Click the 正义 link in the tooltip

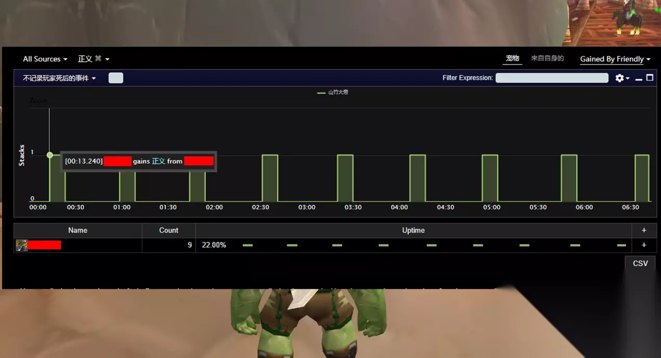click(159, 161)
